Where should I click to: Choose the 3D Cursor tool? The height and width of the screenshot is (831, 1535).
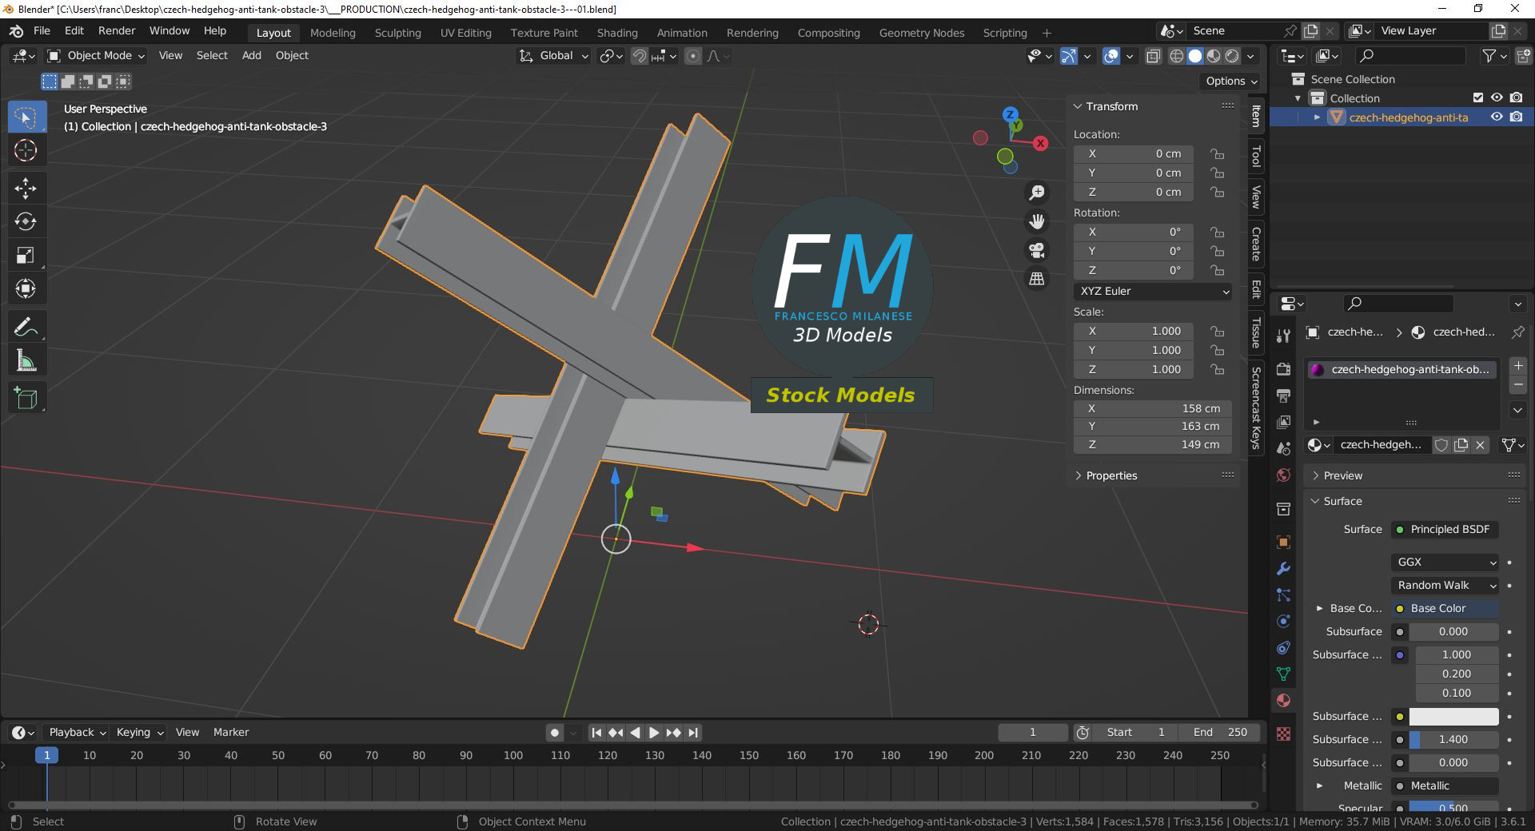click(x=26, y=150)
